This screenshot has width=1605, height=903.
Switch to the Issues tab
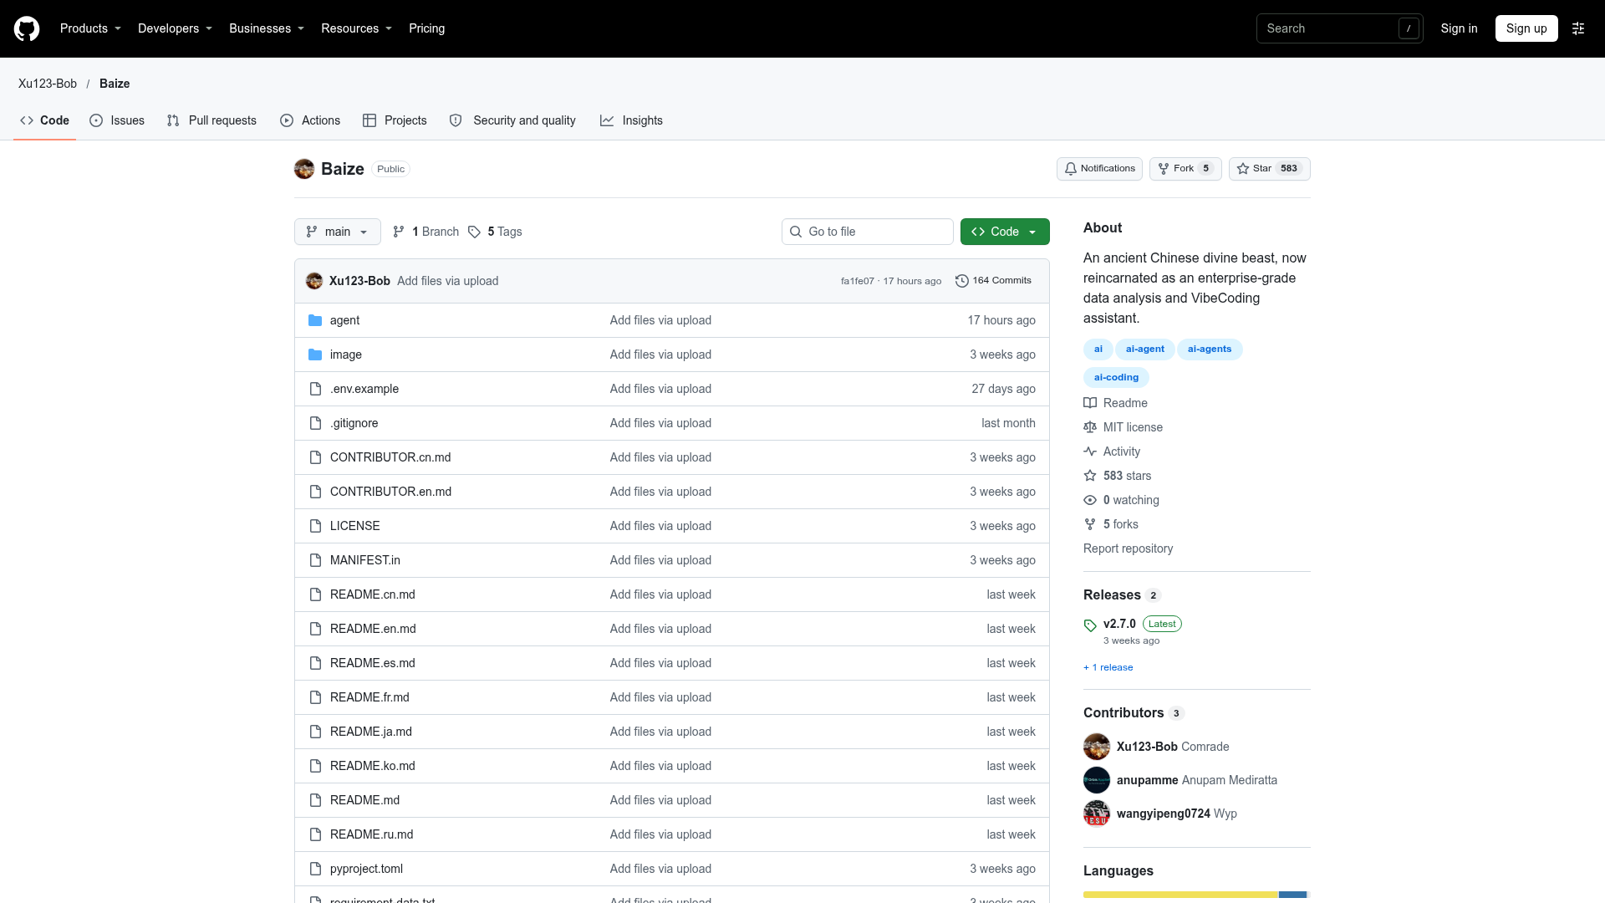tap(117, 120)
